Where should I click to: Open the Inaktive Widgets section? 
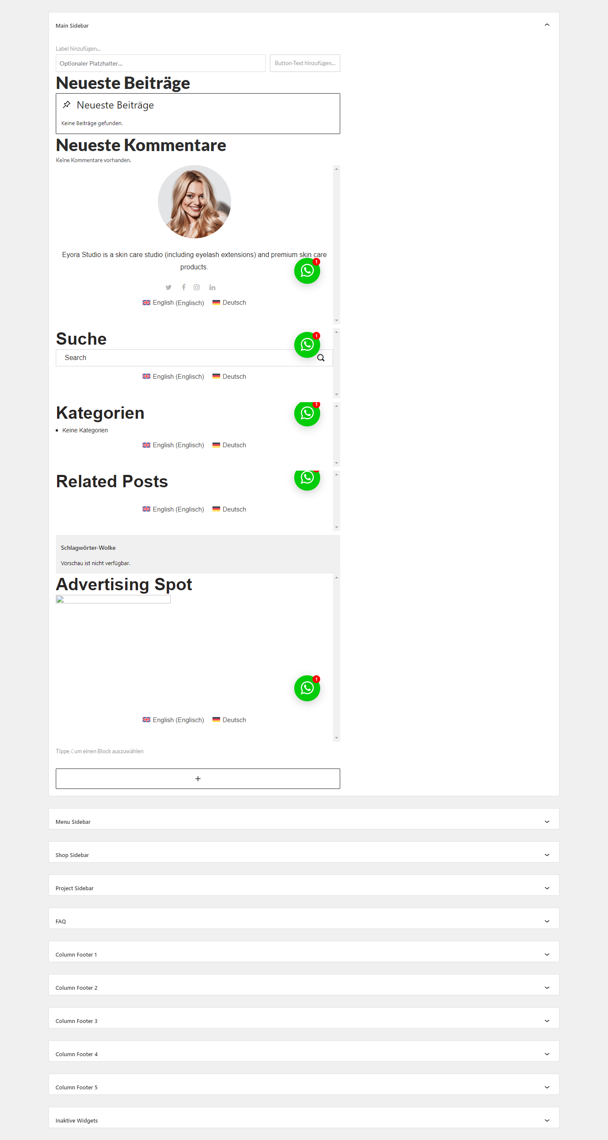pos(304,1120)
